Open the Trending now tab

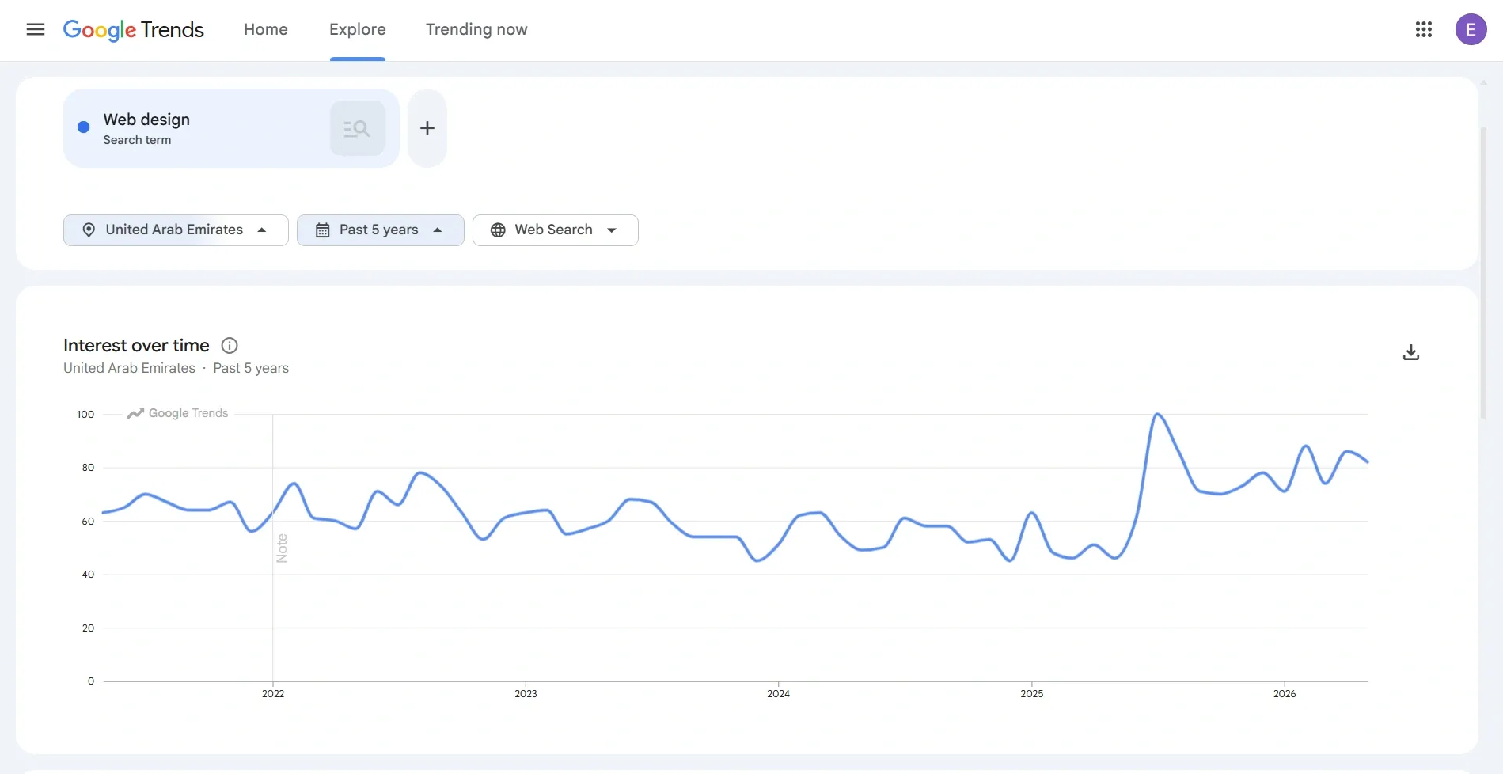tap(476, 29)
